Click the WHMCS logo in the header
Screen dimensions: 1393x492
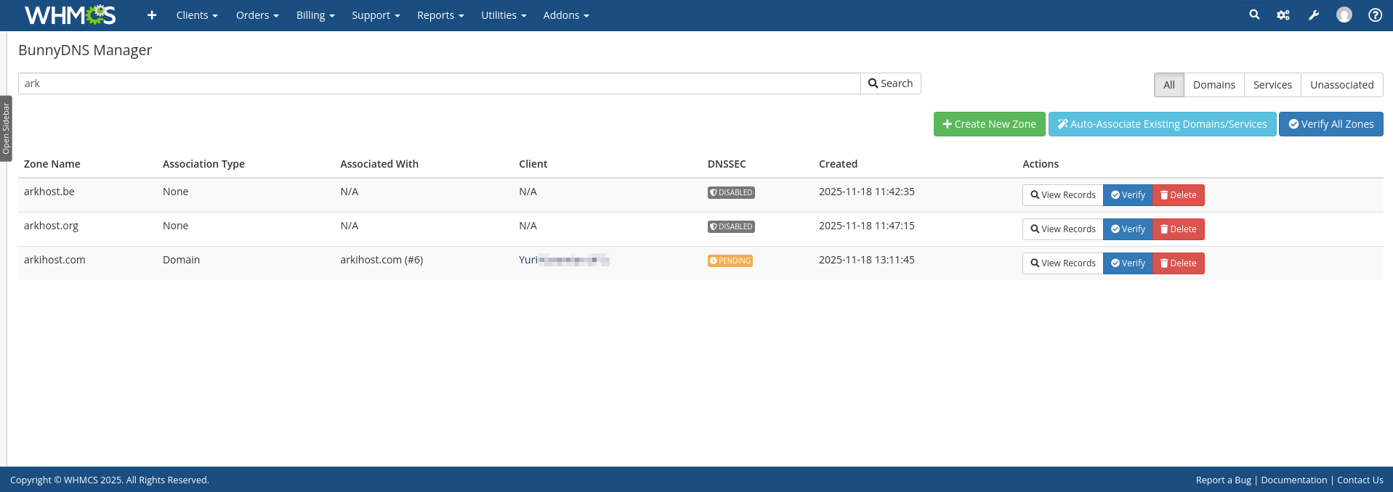(x=70, y=15)
